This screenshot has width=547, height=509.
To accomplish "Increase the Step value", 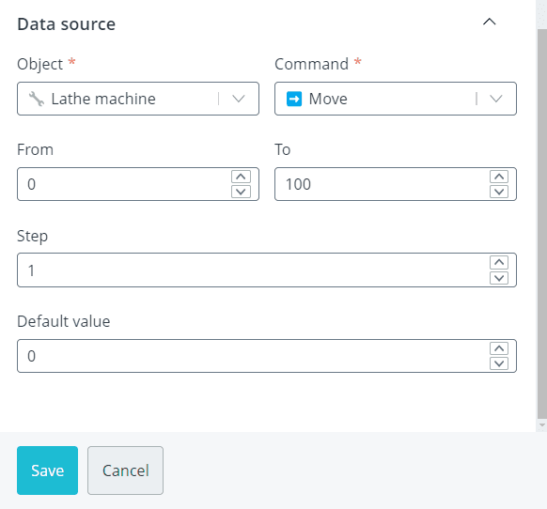I will [499, 263].
